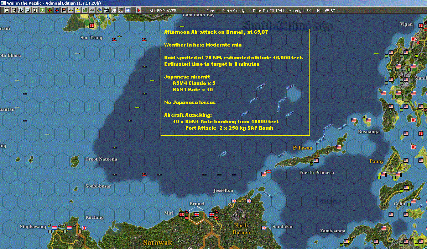This screenshot has height=249, width=427.
Task: Select the Japanese flag base at Vigan
Action: pyautogui.click(x=421, y=26)
